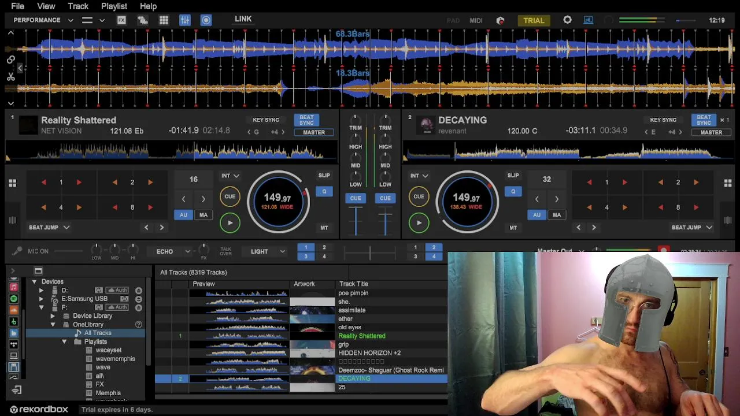Play deck 1 with green play button
This screenshot has width=740, height=416.
[230, 223]
